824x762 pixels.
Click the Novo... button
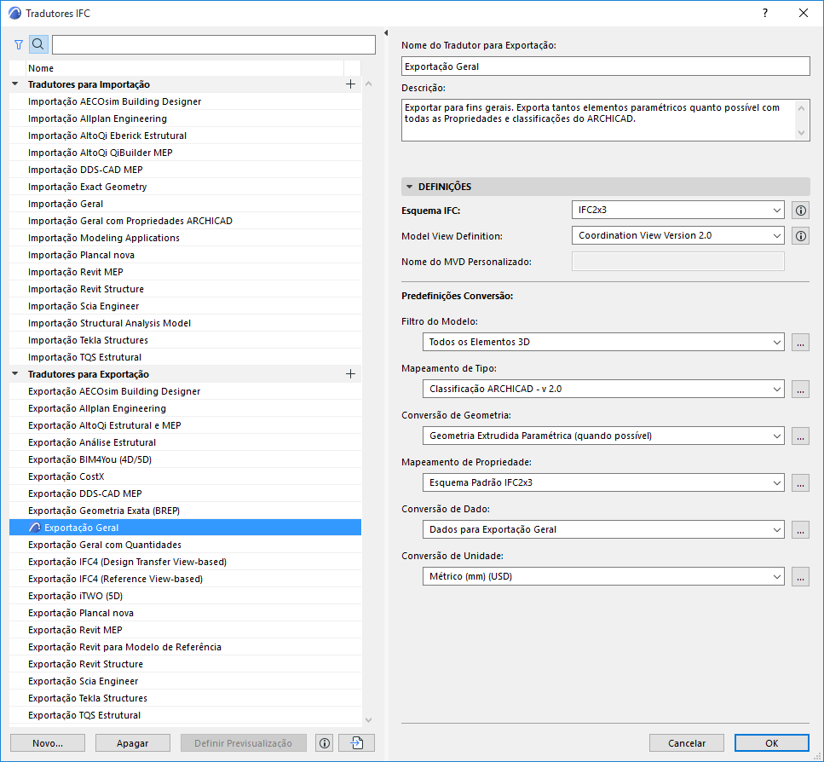click(x=47, y=742)
